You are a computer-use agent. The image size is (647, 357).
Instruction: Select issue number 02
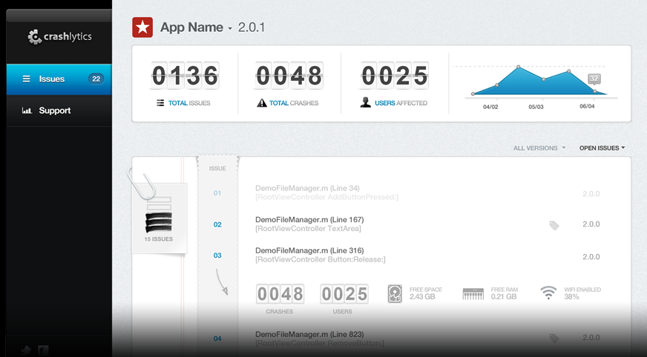(x=217, y=224)
